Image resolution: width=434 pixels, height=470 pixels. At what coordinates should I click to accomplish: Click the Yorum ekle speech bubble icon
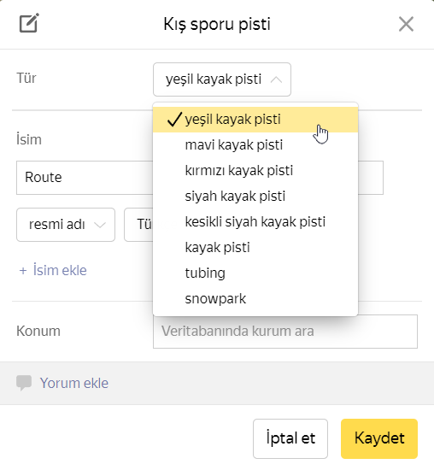coord(24,383)
